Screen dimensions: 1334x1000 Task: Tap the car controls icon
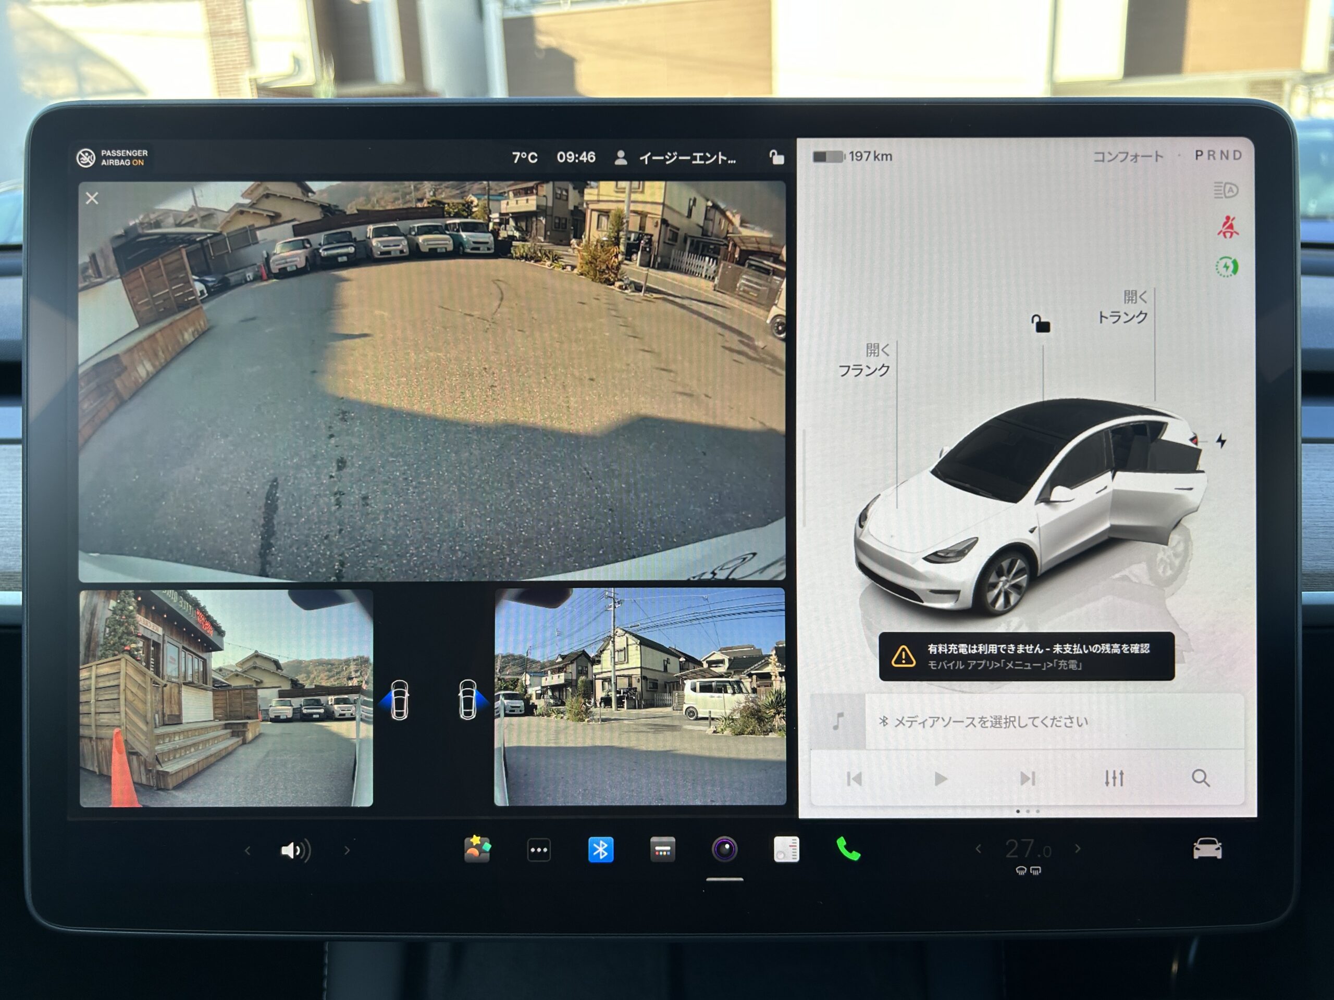(1207, 849)
